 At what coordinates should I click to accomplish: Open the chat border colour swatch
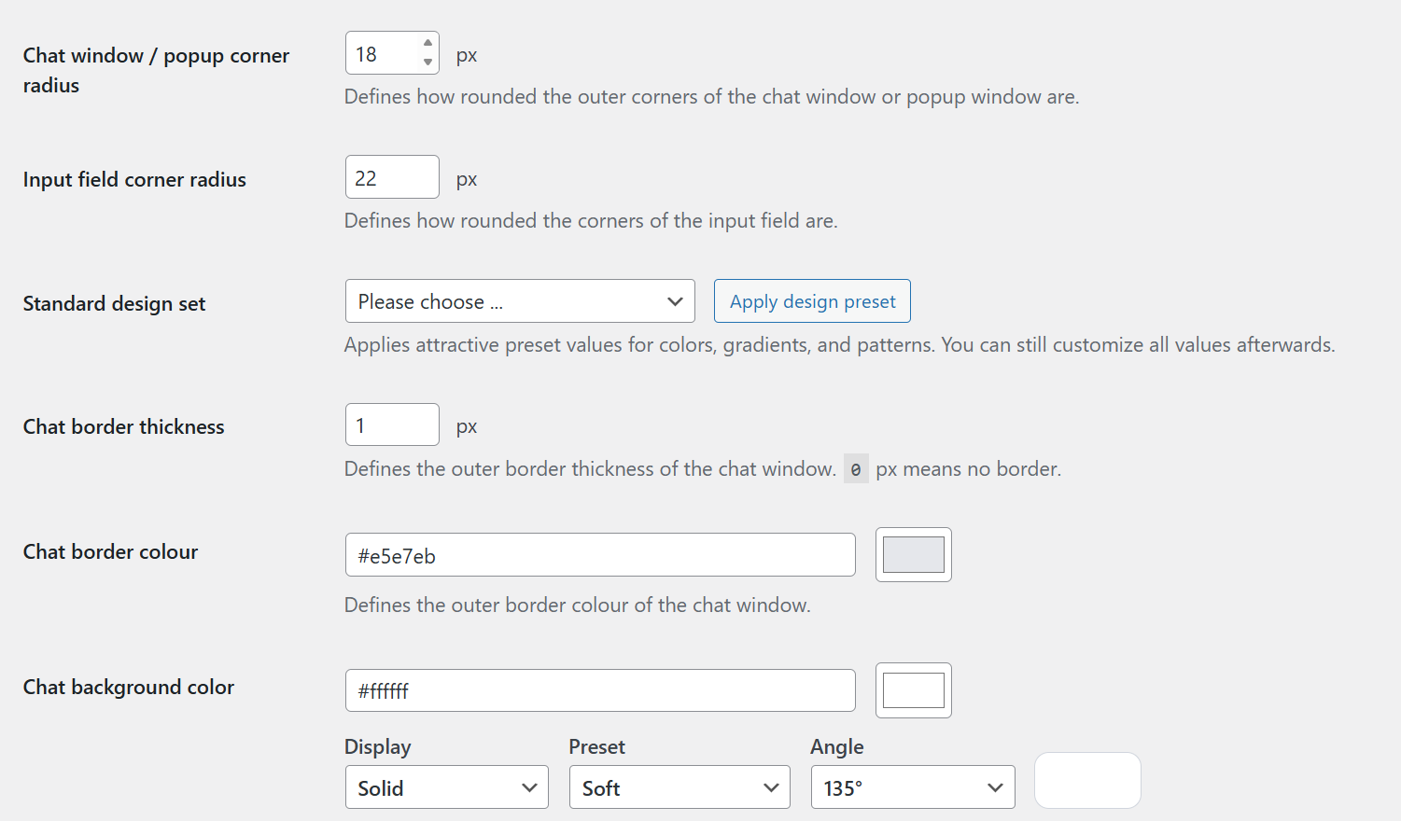tap(913, 554)
